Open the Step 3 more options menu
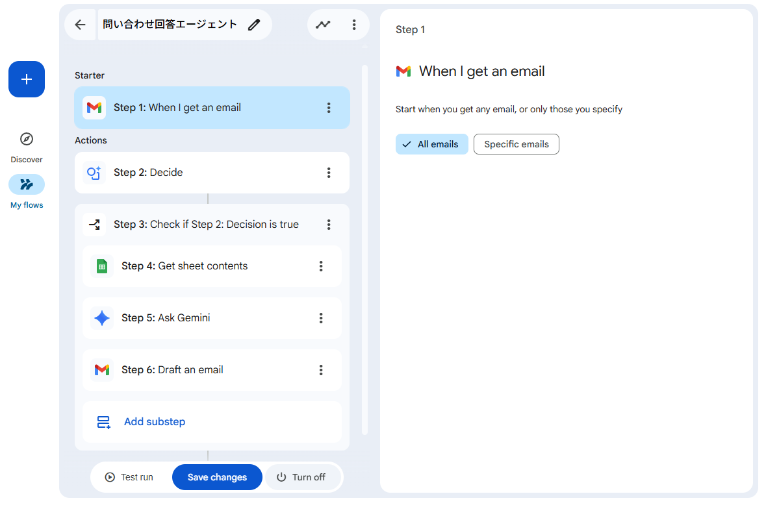 (329, 225)
